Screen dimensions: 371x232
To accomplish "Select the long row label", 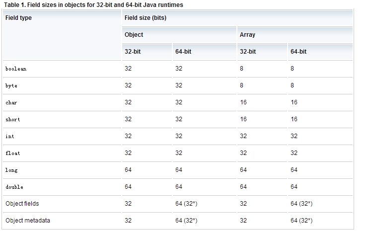I will tap(11, 170).
